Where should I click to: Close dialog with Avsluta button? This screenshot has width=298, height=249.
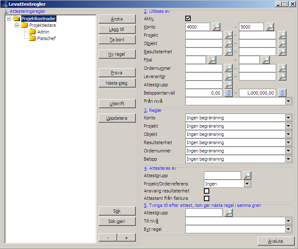276,241
